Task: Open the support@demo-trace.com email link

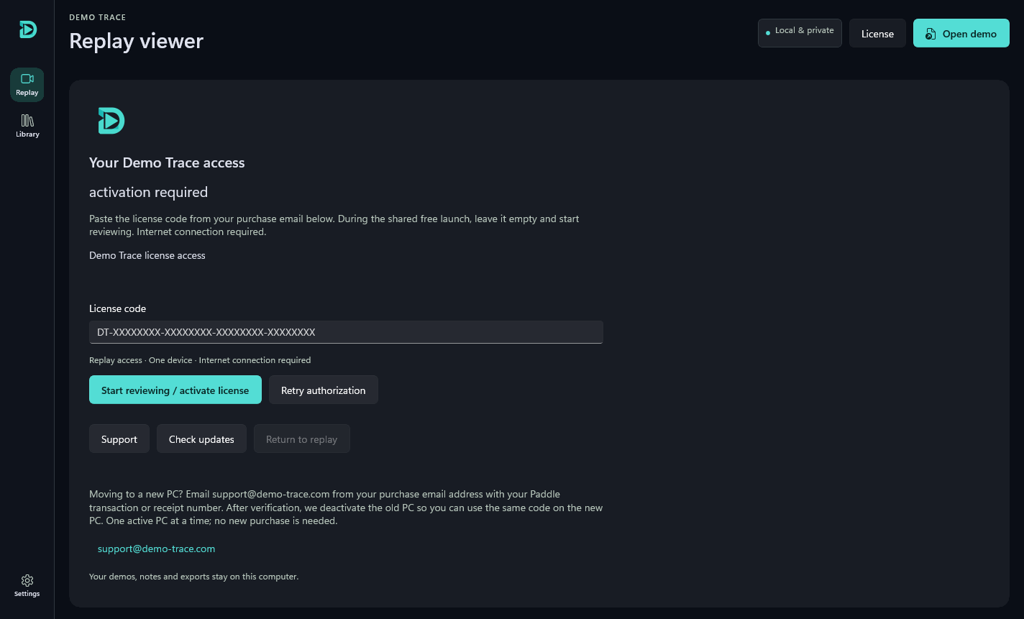Action: [157, 549]
